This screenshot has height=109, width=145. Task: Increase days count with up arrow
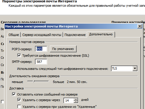point(76,99)
